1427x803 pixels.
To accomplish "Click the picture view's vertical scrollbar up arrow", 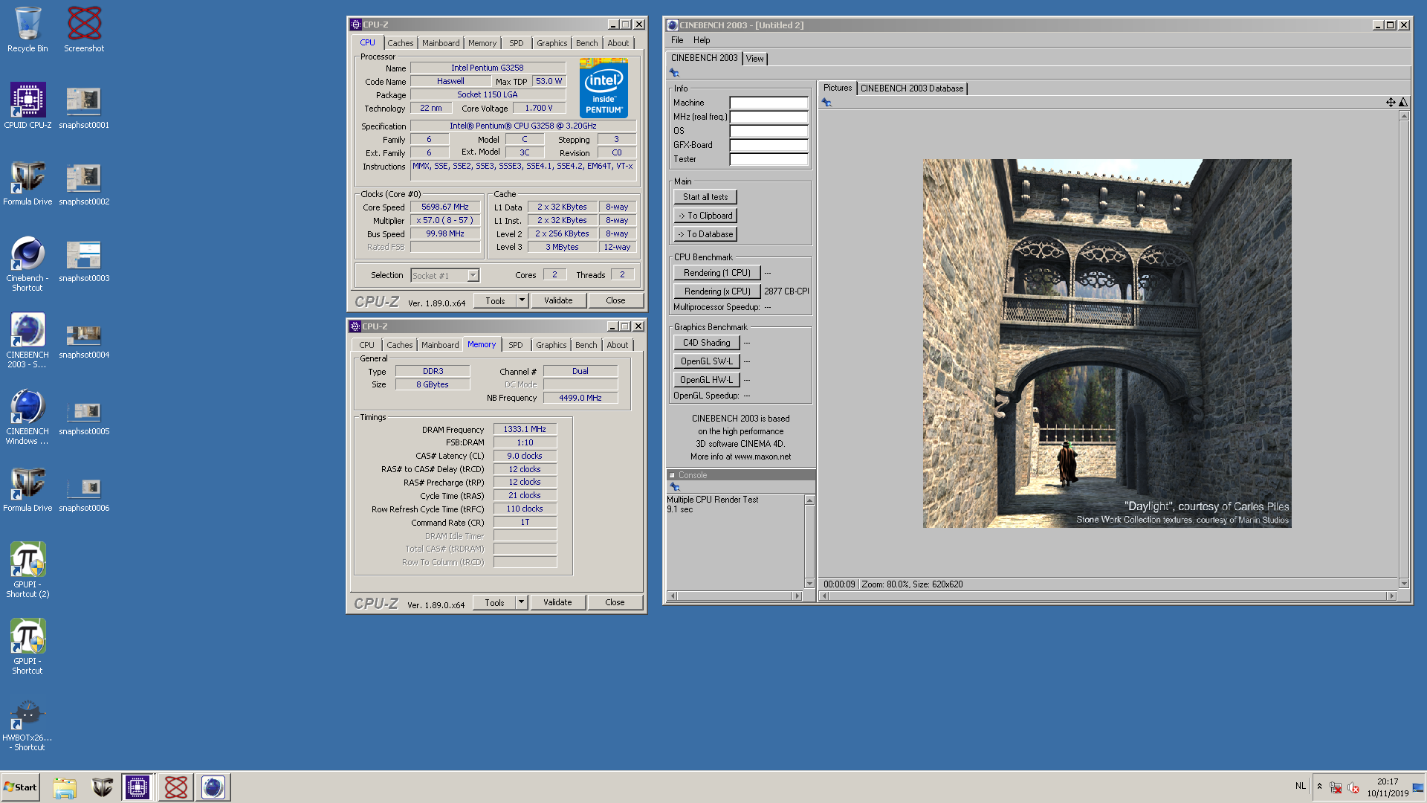I will tap(1404, 116).
